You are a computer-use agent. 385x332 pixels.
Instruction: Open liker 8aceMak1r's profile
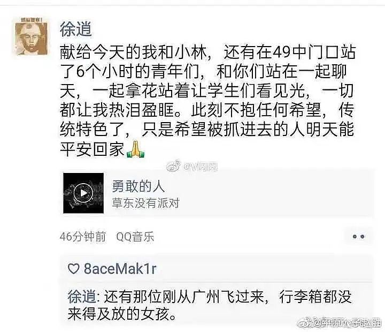(x=120, y=269)
